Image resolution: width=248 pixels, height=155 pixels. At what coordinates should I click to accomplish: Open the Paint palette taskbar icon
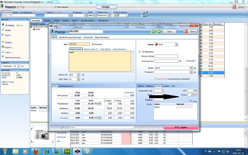[x=88, y=151]
